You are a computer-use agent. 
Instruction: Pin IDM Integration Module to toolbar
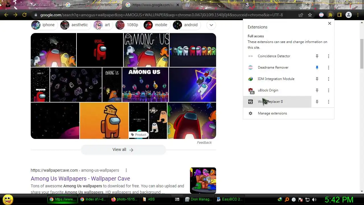coord(317,79)
